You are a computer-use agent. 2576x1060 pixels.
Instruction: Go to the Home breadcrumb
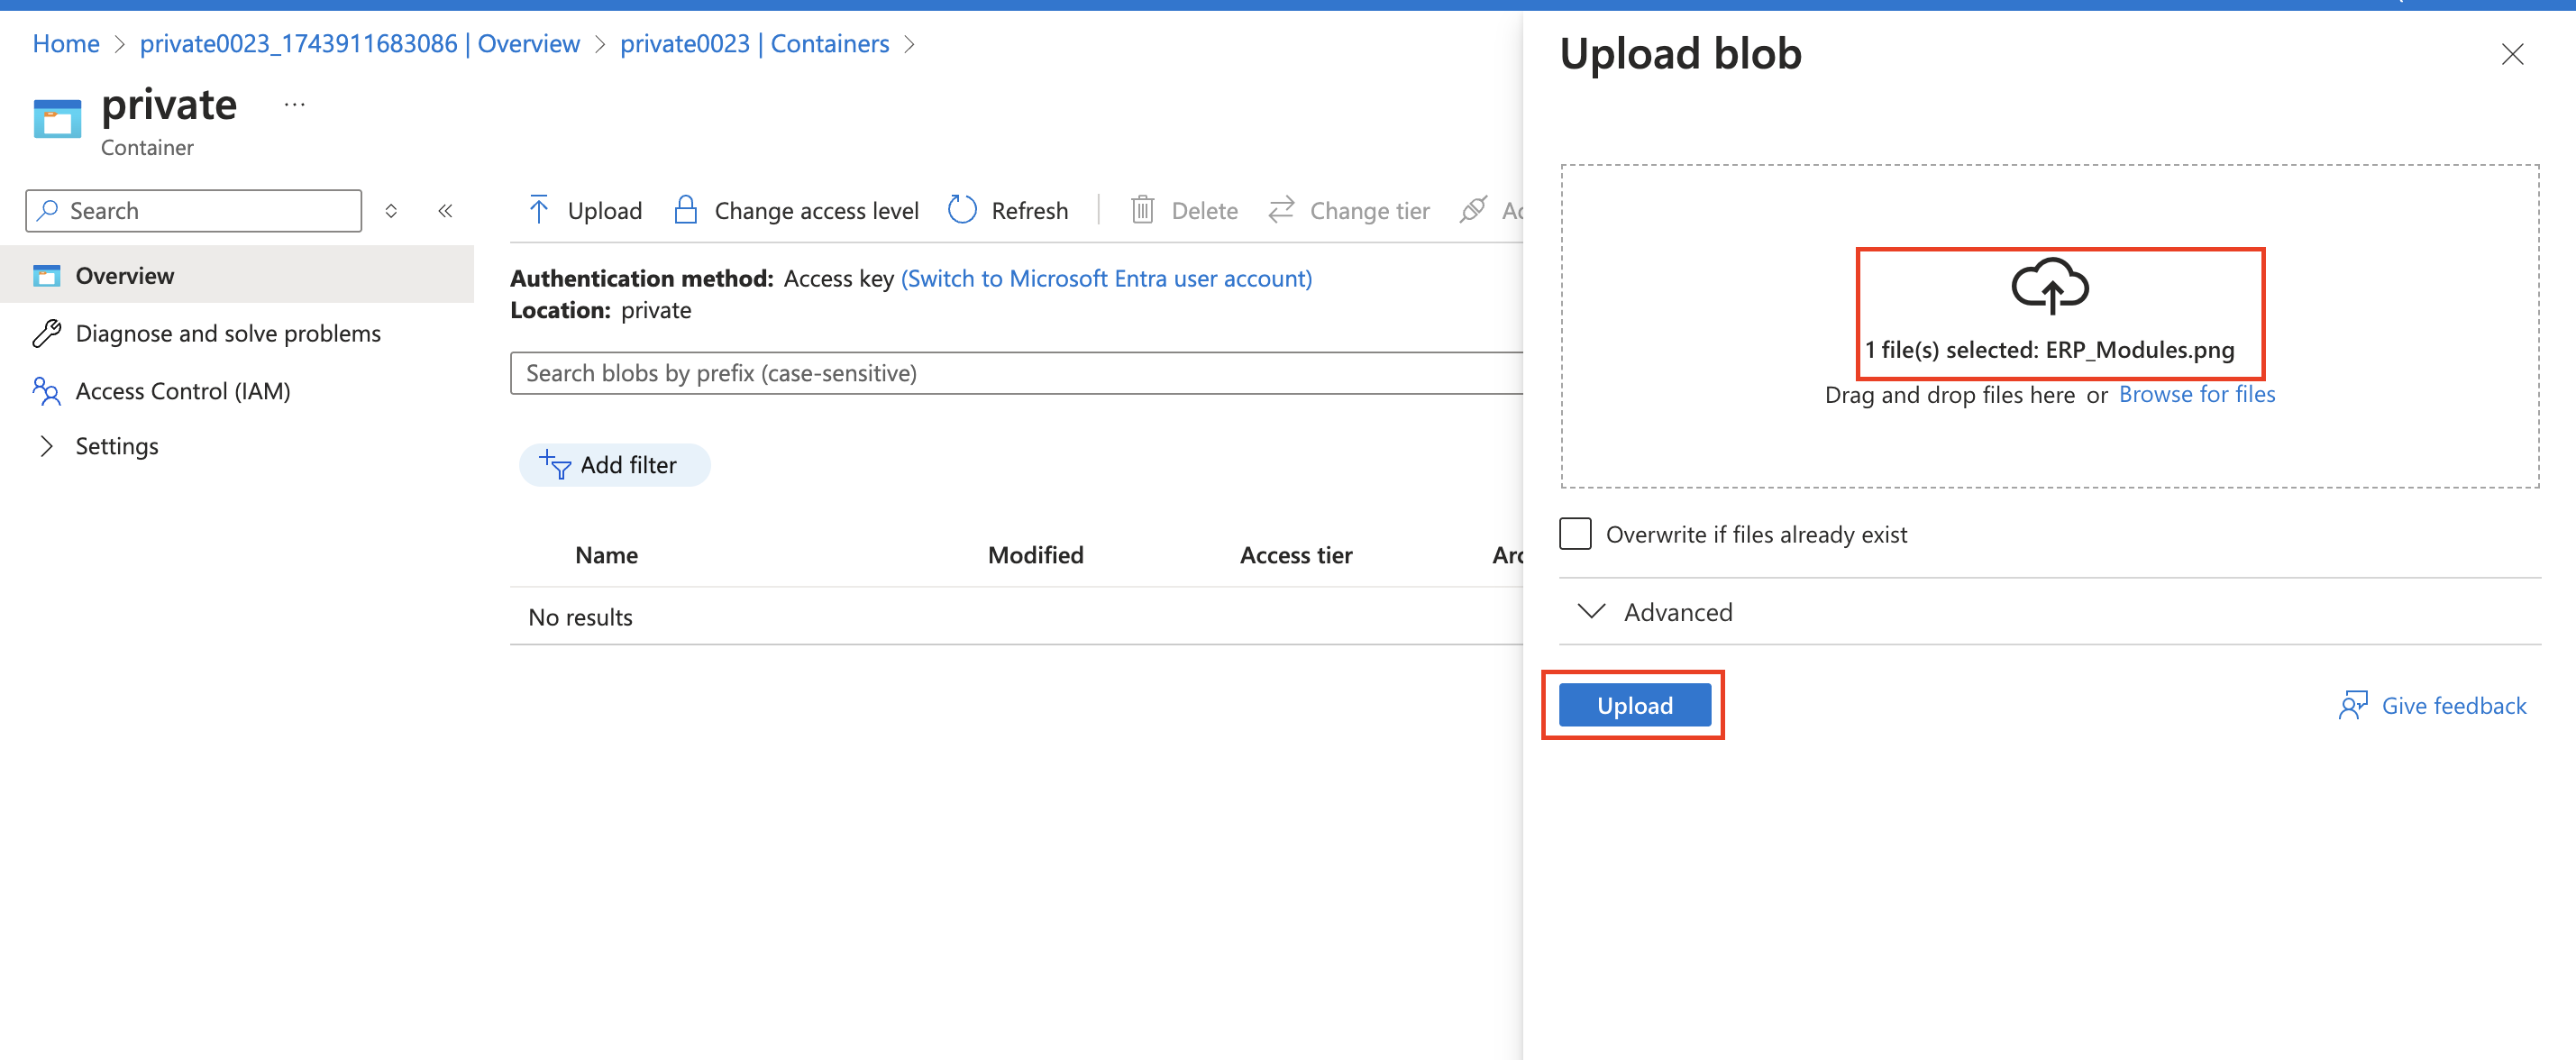point(66,43)
